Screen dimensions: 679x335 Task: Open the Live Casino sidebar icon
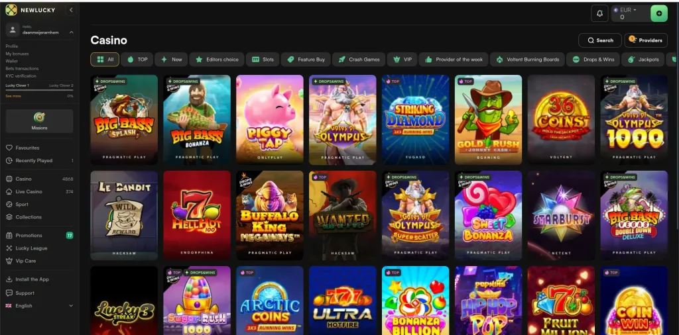[9, 191]
